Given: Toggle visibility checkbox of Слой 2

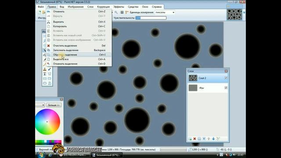Looking at the screenshot, I should click(x=226, y=78).
